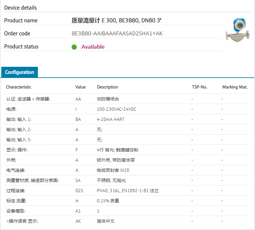The image size is (255, 230).
Task: Click the orange value I for power supply
Action: click(76, 109)
